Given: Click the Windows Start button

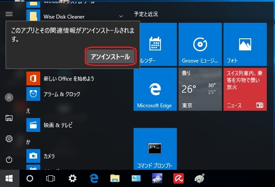Looking at the screenshot, I should click(9, 178).
